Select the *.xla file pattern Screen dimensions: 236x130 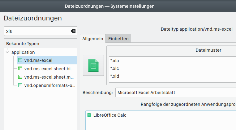point(115,60)
